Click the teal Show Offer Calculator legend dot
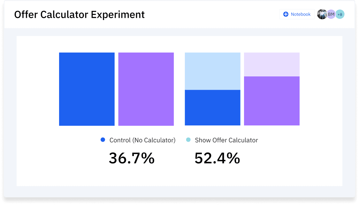Image resolution: width=359 pixels, height=213 pixels. pyautogui.click(x=188, y=140)
